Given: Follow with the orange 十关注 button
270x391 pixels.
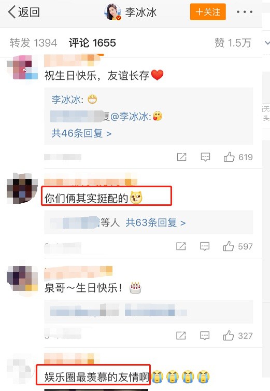Looking at the screenshot, I should coord(208,12).
